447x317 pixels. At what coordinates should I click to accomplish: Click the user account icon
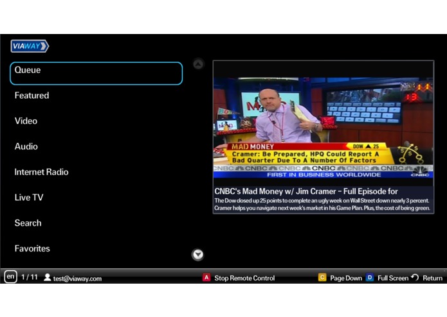(x=48, y=277)
